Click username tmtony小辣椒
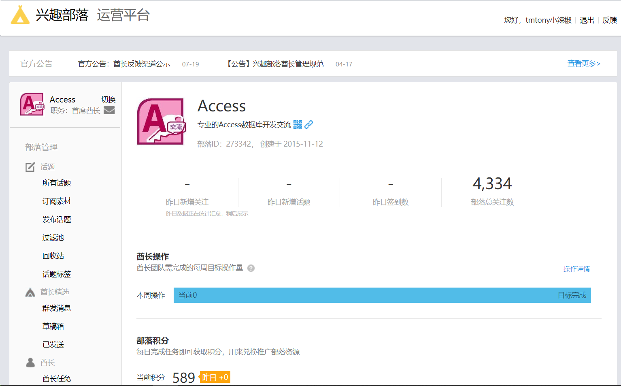 pyautogui.click(x=549, y=20)
